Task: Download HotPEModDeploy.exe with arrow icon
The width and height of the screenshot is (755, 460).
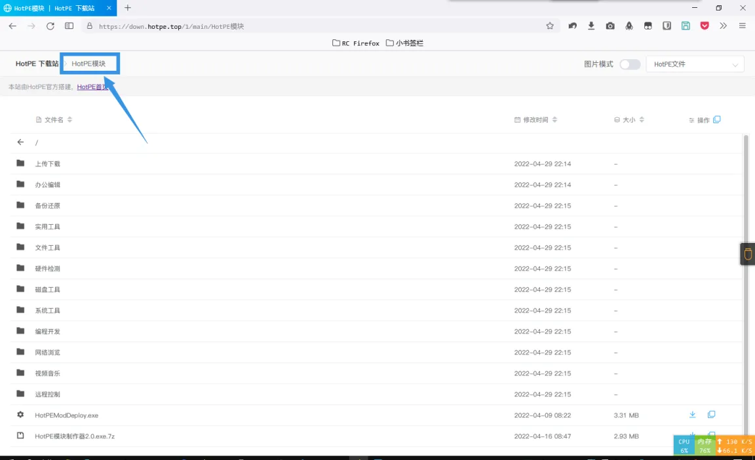Action: [x=692, y=414]
